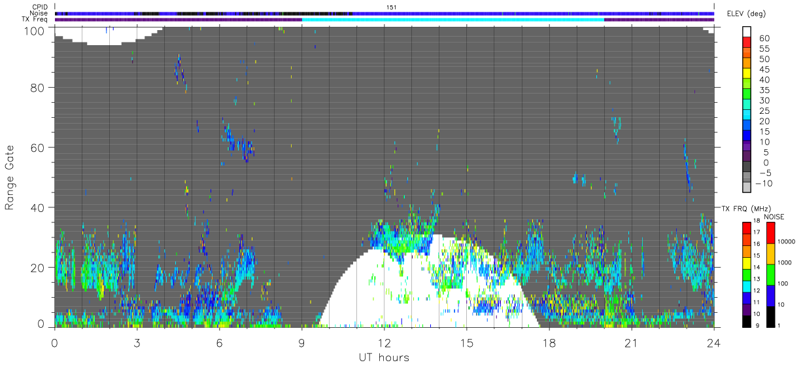Click the 10000 label on NOISE legend

787,241
